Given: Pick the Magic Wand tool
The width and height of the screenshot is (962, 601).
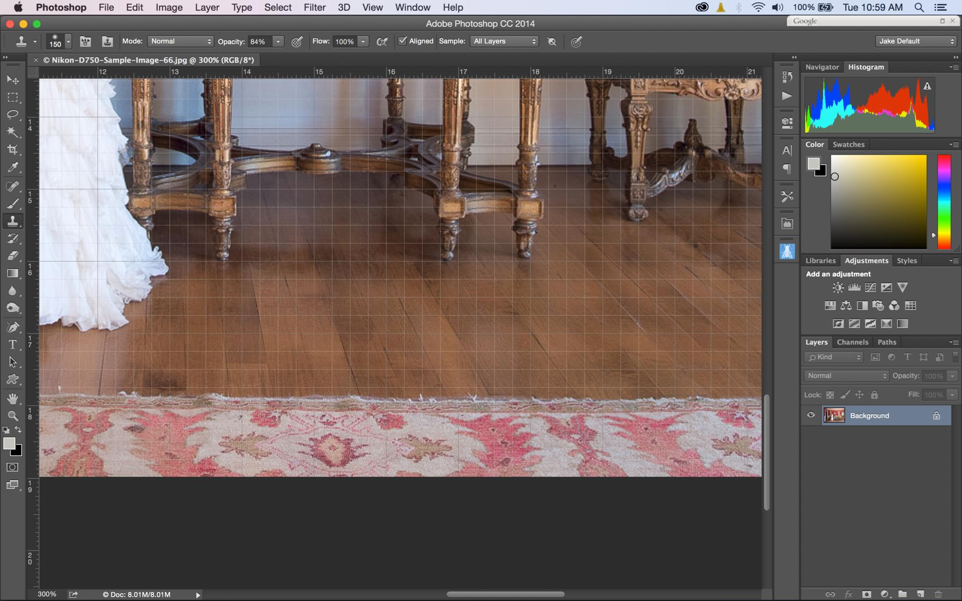Looking at the screenshot, I should (12, 132).
